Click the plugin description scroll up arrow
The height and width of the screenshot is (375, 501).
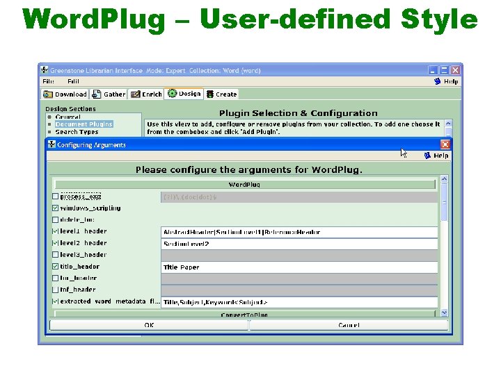pyautogui.click(x=448, y=124)
